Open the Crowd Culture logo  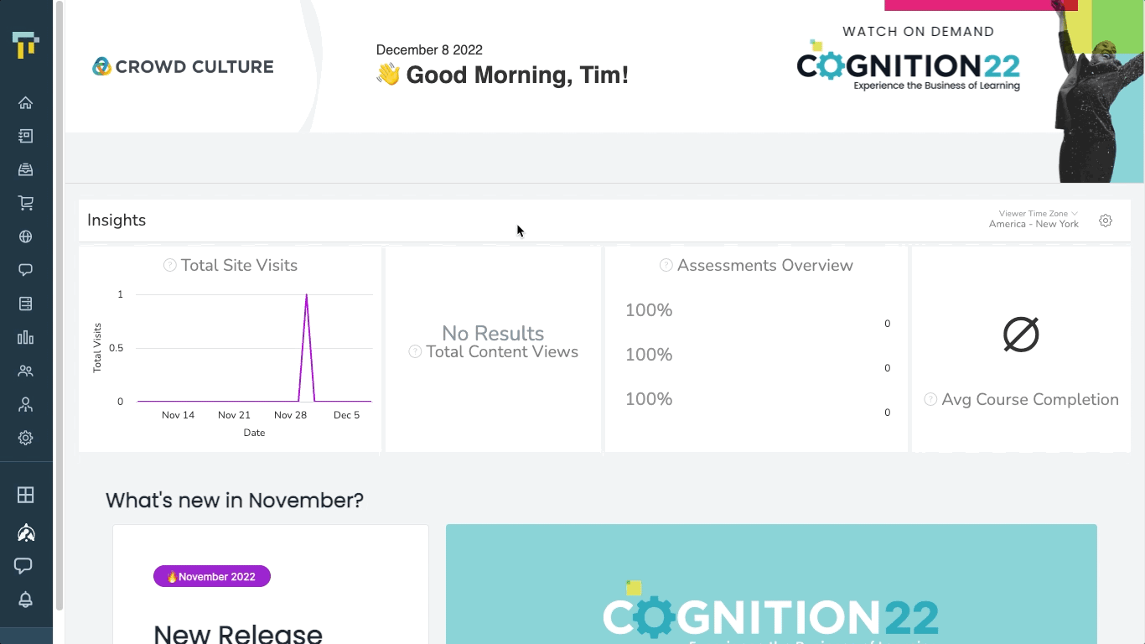point(183,66)
